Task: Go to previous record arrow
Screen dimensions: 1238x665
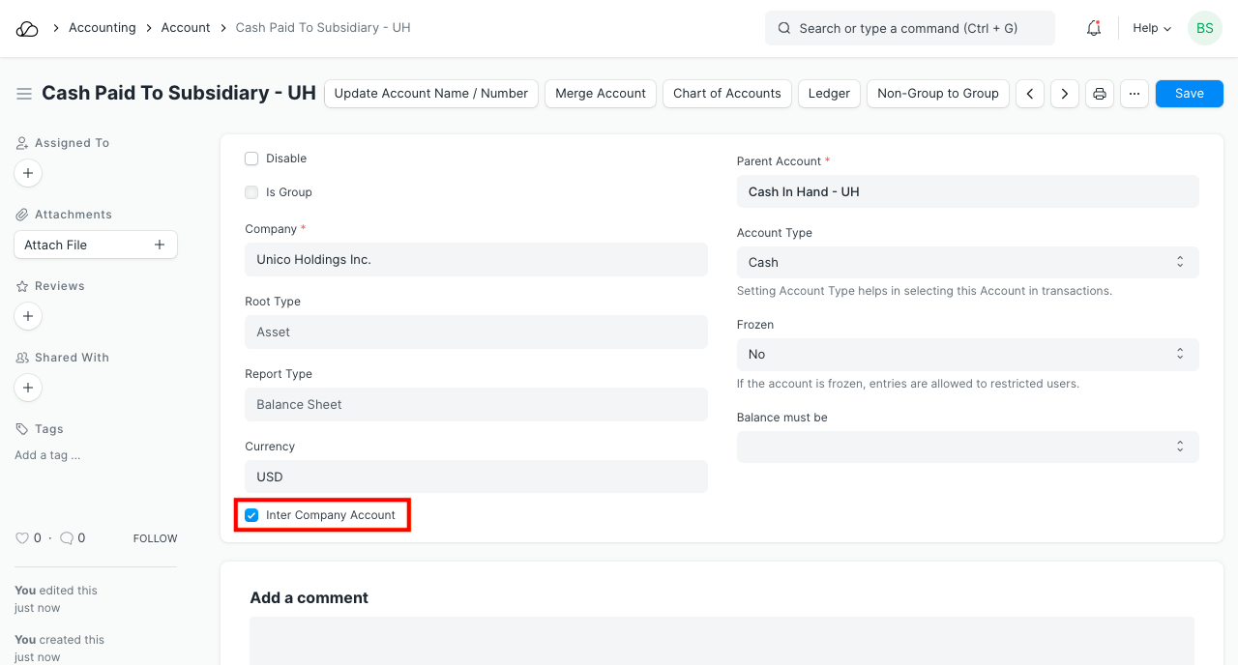Action: click(1030, 94)
